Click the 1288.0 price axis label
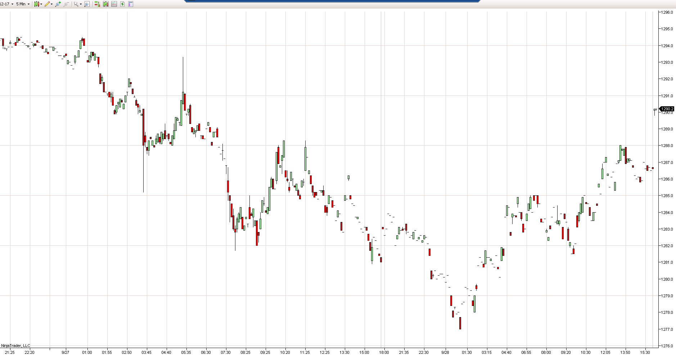Viewport: 676px width, 356px height. point(667,146)
